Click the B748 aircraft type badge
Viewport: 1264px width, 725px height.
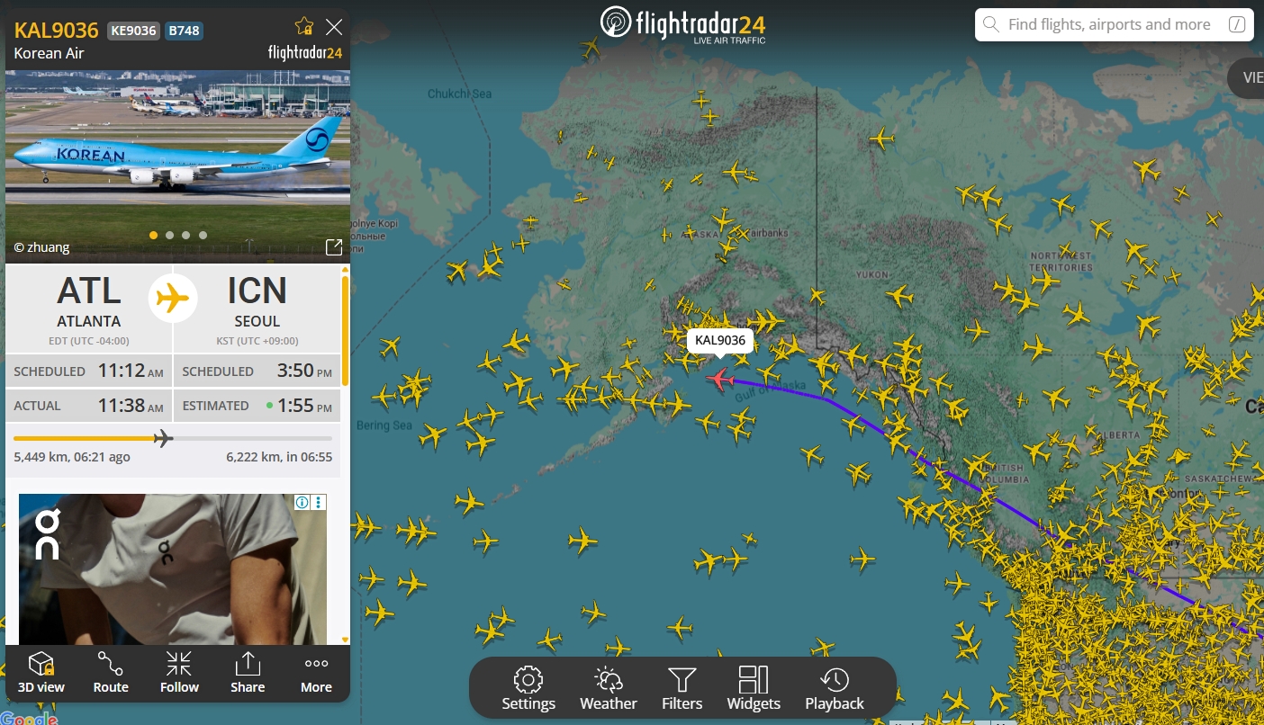click(x=184, y=31)
